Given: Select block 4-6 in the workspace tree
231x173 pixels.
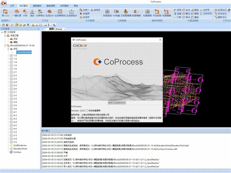Looking at the screenshot, I should click(15, 129).
